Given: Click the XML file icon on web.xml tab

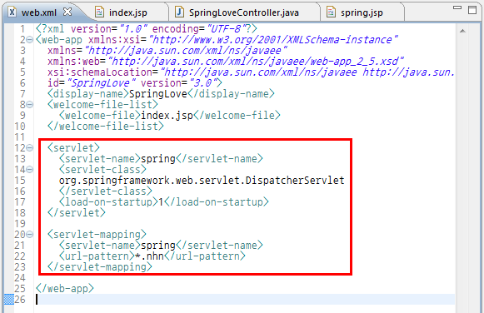Looking at the screenshot, I should coord(12,12).
